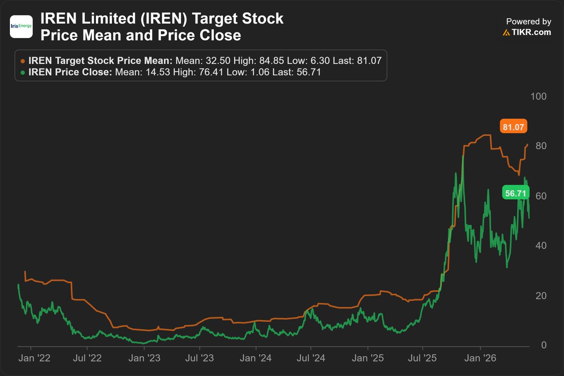The width and height of the screenshot is (564, 376).
Task: Click the Jul '24 x-axis label
Action: 312,359
